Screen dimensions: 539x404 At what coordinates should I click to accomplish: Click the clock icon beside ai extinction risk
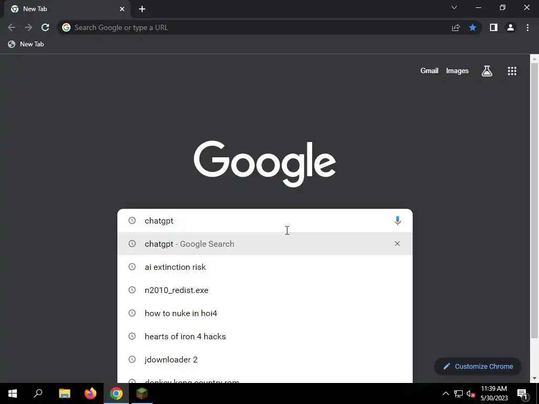[132, 267]
